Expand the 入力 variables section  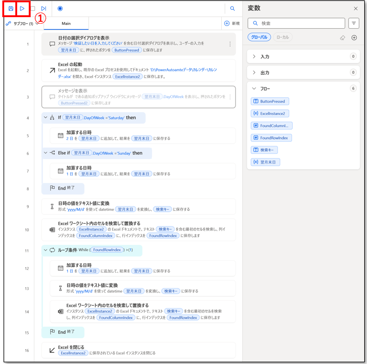[254, 56]
